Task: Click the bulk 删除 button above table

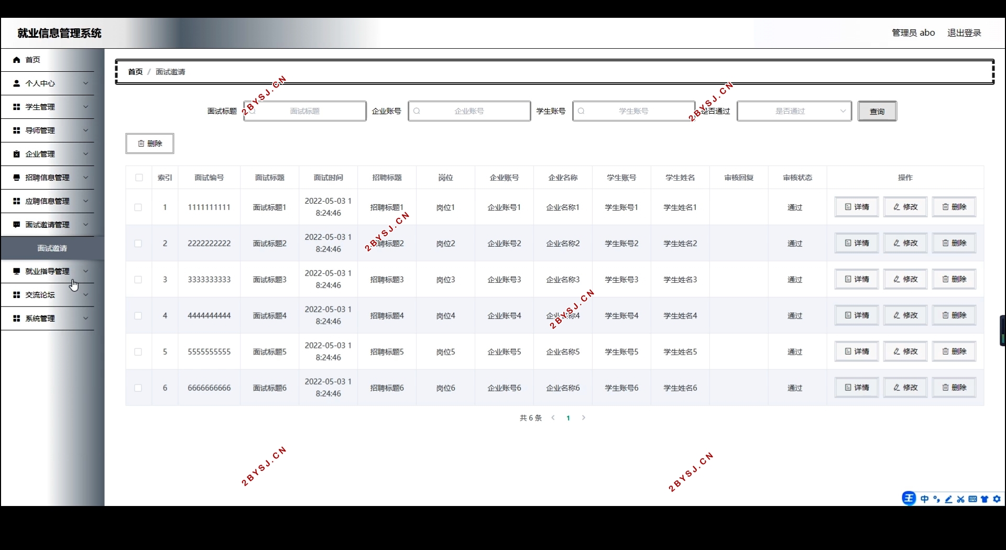Action: (x=150, y=144)
